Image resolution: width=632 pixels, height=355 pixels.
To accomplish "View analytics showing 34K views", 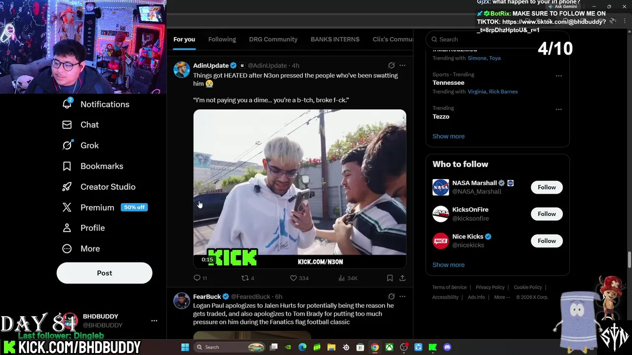I will point(348,278).
